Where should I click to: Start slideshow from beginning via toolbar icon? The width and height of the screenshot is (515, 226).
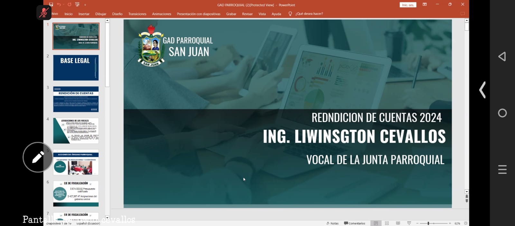pos(77,5)
